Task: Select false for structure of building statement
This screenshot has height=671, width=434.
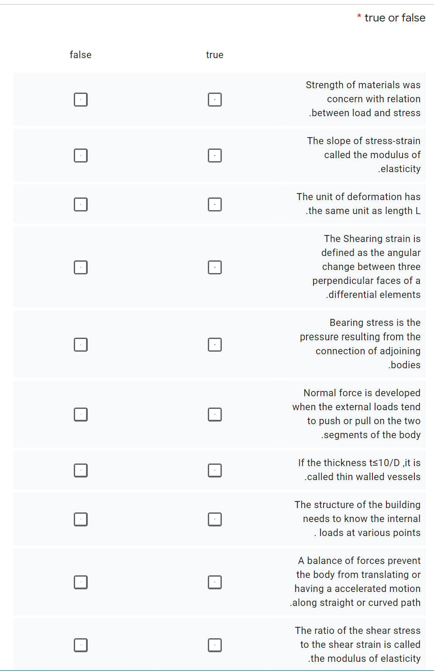Action: 81,519
